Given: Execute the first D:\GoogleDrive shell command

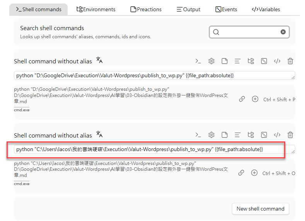Looking at the screenshot, I should tap(198, 61).
